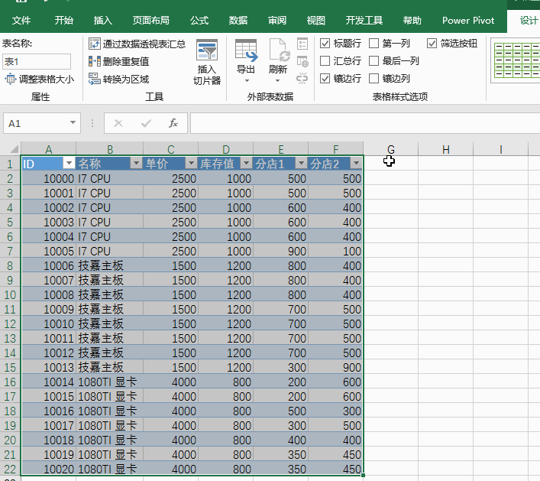Click I7 CPU cell in row 2

tap(109, 179)
